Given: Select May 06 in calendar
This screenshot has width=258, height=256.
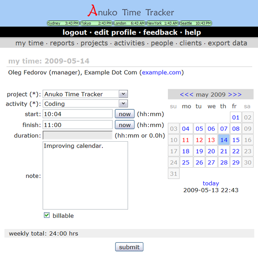Looking at the screenshot, I should [x=211, y=128].
